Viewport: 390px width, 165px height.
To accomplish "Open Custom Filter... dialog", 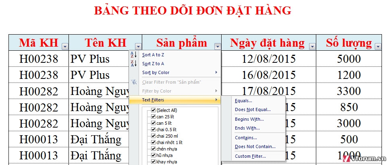I will (253, 156).
